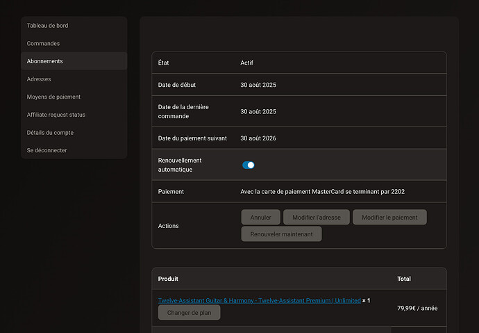Open Tableau de bord in sidebar
479x333 pixels.
(x=47, y=26)
